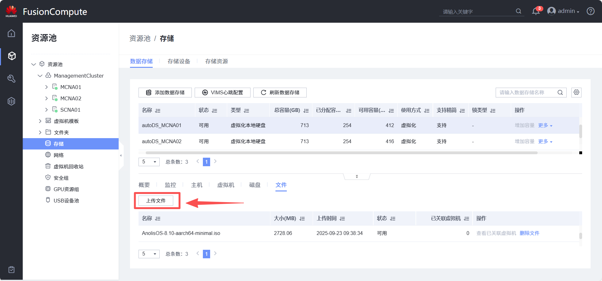602x281 pixels.
Task: Sort datastore table by 状态 column
Action: click(215, 111)
